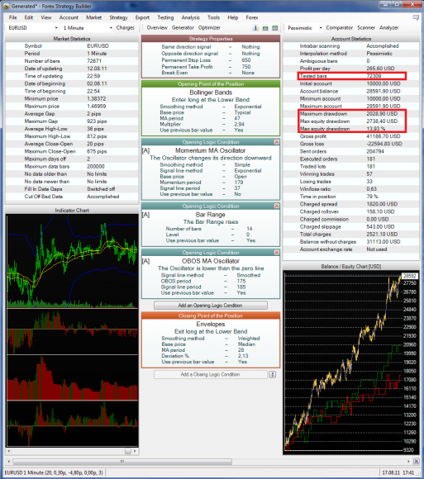The height and width of the screenshot is (479, 424).
Task: Click the Balance / Equity Chart
Action: pyautogui.click(x=351, y=362)
